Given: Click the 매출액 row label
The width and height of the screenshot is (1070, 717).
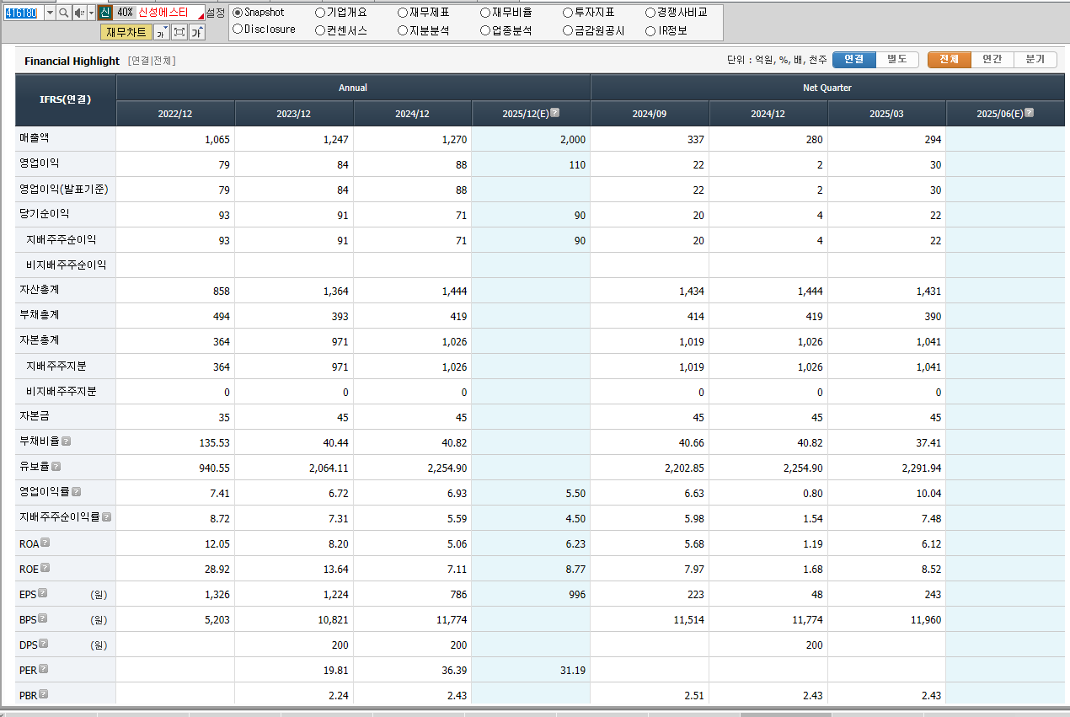Looking at the screenshot, I should point(35,137).
